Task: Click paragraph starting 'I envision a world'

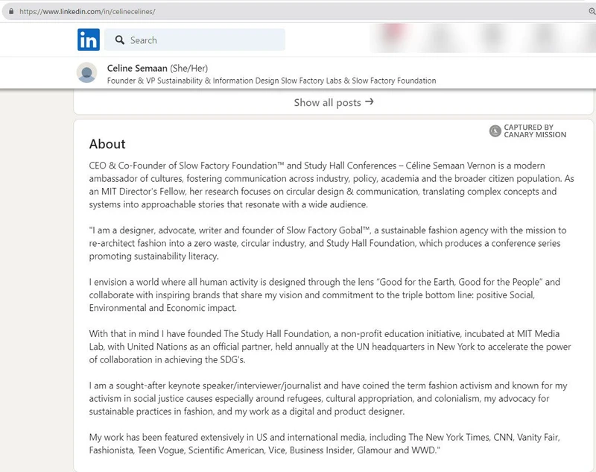Action: click(x=325, y=295)
